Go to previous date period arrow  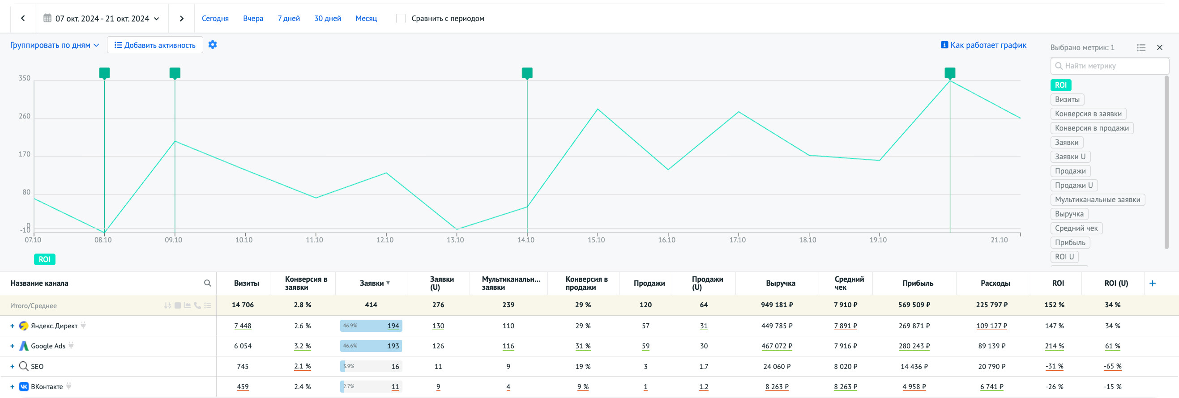(x=23, y=18)
